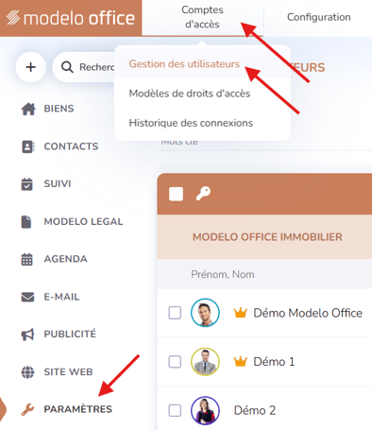
Task: Click the key icon in table header
Action: pos(203,194)
